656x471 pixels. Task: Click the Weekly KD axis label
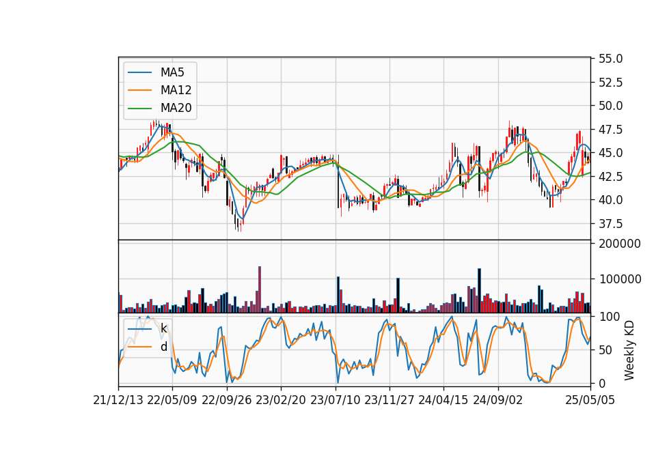[x=629, y=350]
